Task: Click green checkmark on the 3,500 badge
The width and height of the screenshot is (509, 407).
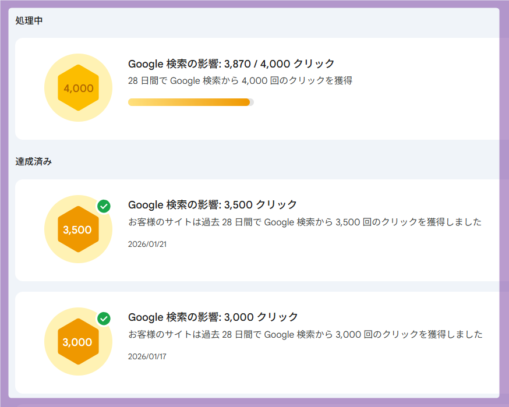Action: [104, 206]
